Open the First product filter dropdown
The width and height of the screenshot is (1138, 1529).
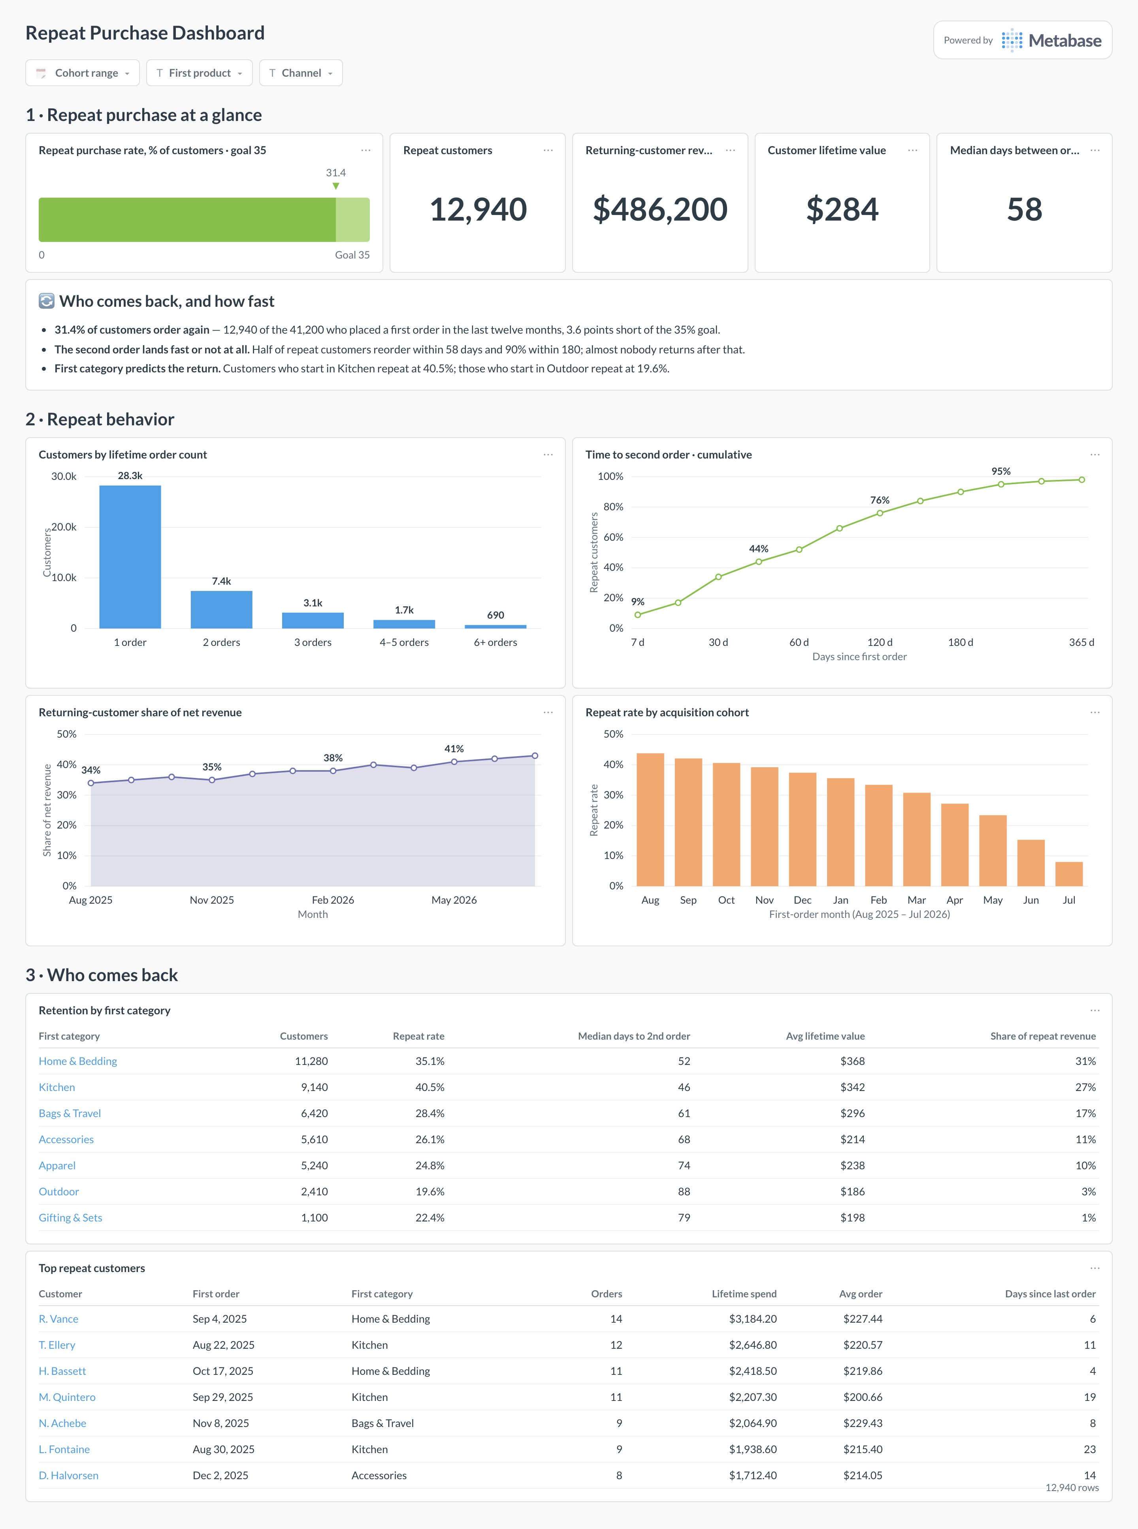pos(199,73)
